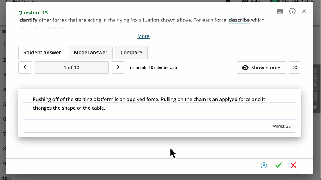Viewport: 321px width, 180px height.
Task: Shuffle the student responses order
Action: pos(294,67)
